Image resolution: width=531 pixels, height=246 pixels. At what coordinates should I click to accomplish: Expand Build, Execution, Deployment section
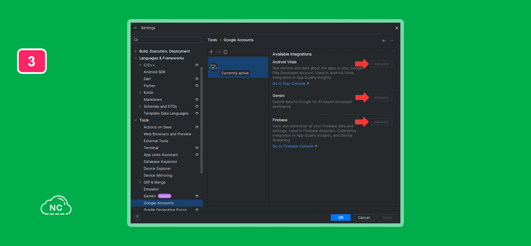tap(136, 51)
